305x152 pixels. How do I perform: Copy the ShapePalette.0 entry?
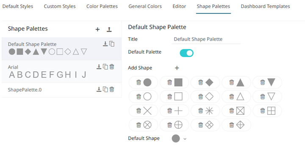[105, 90]
